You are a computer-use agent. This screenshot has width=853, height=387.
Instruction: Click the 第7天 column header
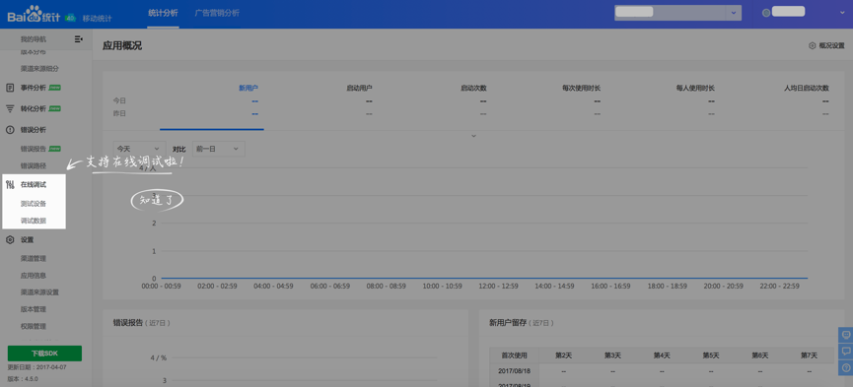809,355
